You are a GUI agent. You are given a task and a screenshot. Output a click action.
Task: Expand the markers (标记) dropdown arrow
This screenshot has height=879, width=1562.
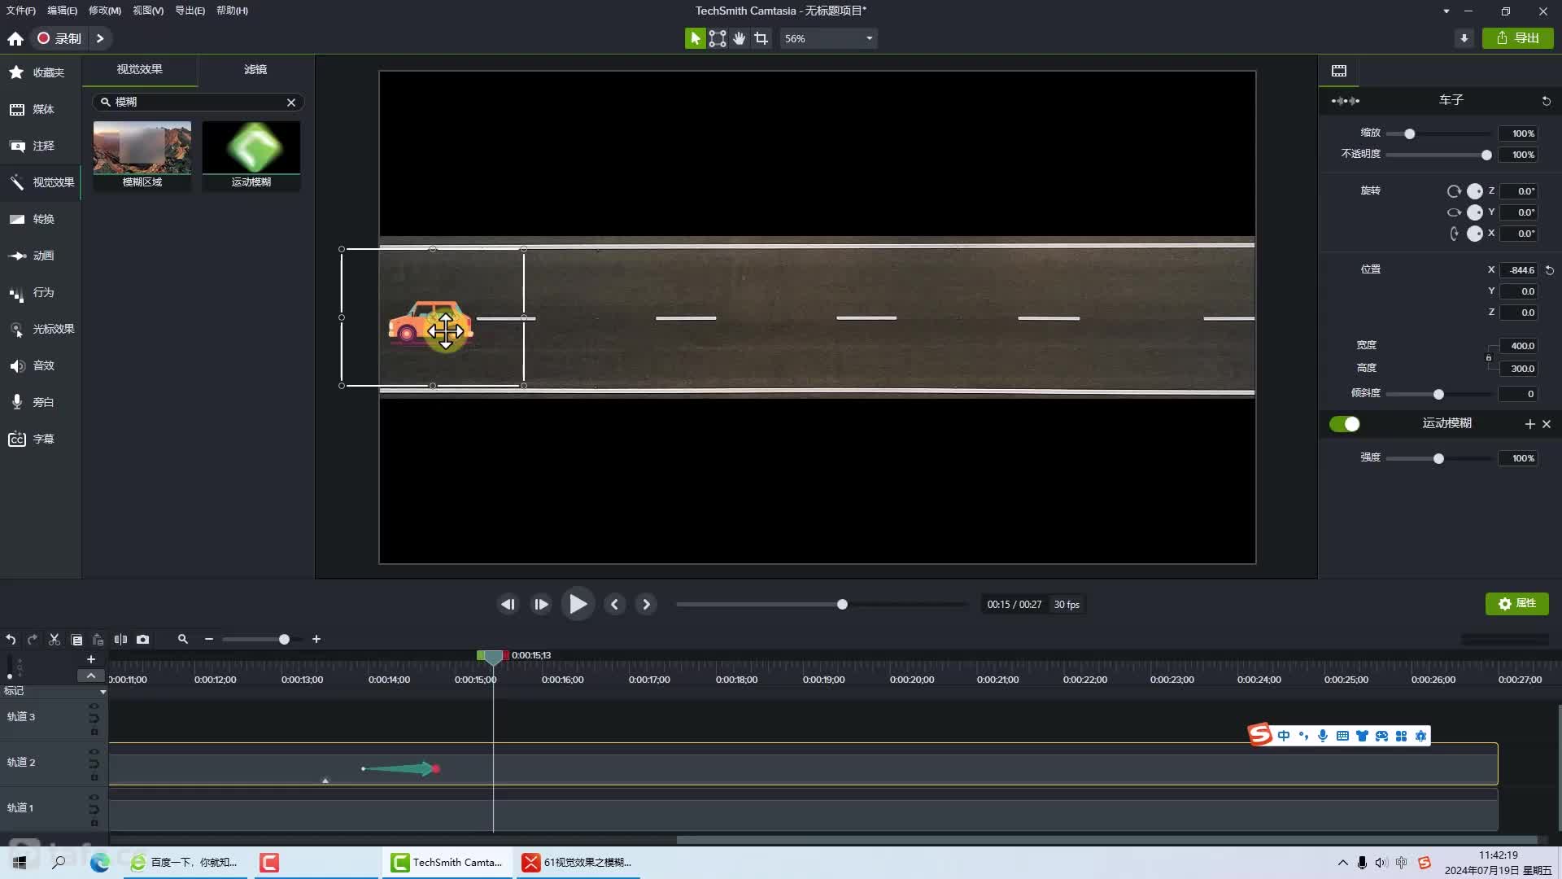point(103,692)
